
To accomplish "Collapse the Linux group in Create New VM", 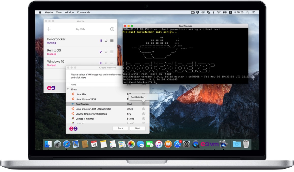I will click(x=68, y=89).
